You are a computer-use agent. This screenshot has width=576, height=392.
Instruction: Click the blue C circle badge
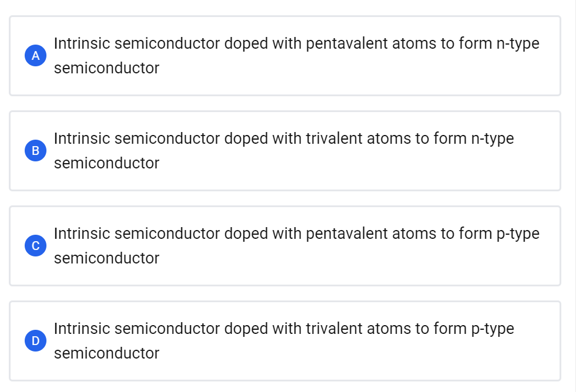[x=35, y=246]
